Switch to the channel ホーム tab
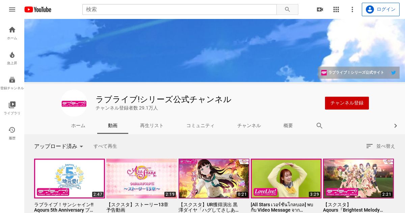The width and height of the screenshot is (405, 213). coord(78,126)
